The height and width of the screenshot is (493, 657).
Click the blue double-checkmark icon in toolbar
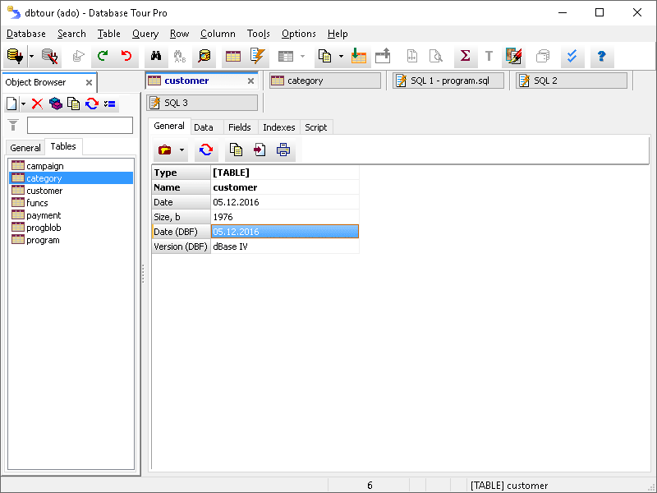click(572, 57)
